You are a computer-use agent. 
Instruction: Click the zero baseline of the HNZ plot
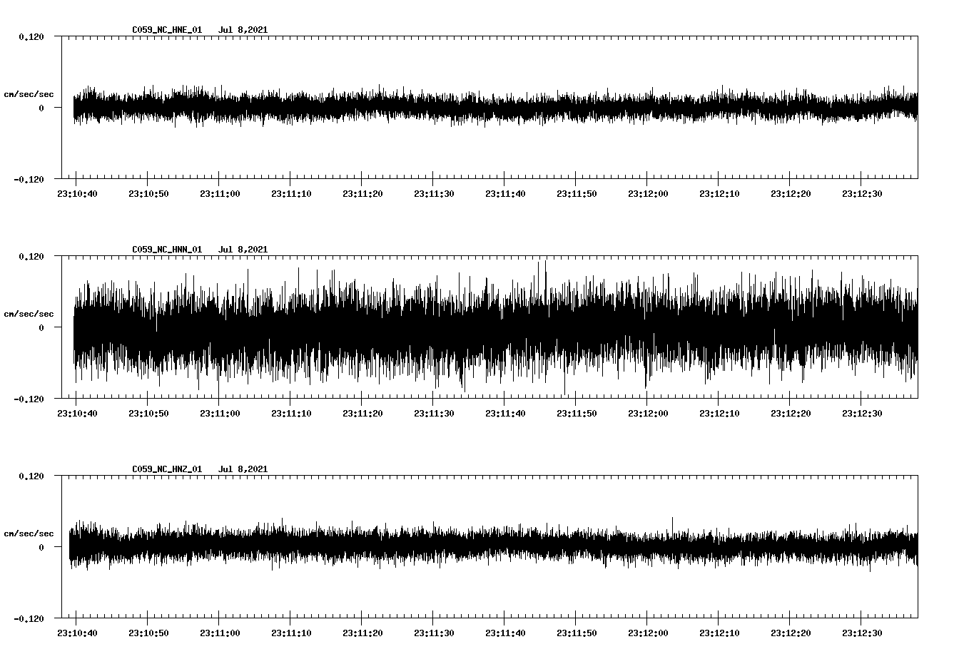click(x=492, y=548)
